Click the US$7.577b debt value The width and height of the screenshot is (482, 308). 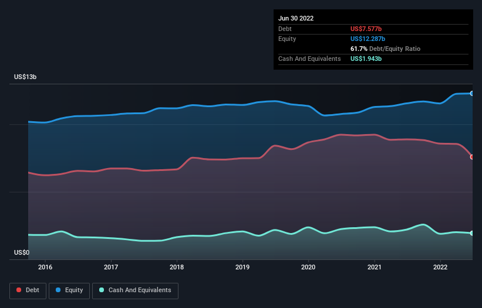pyautogui.click(x=366, y=29)
